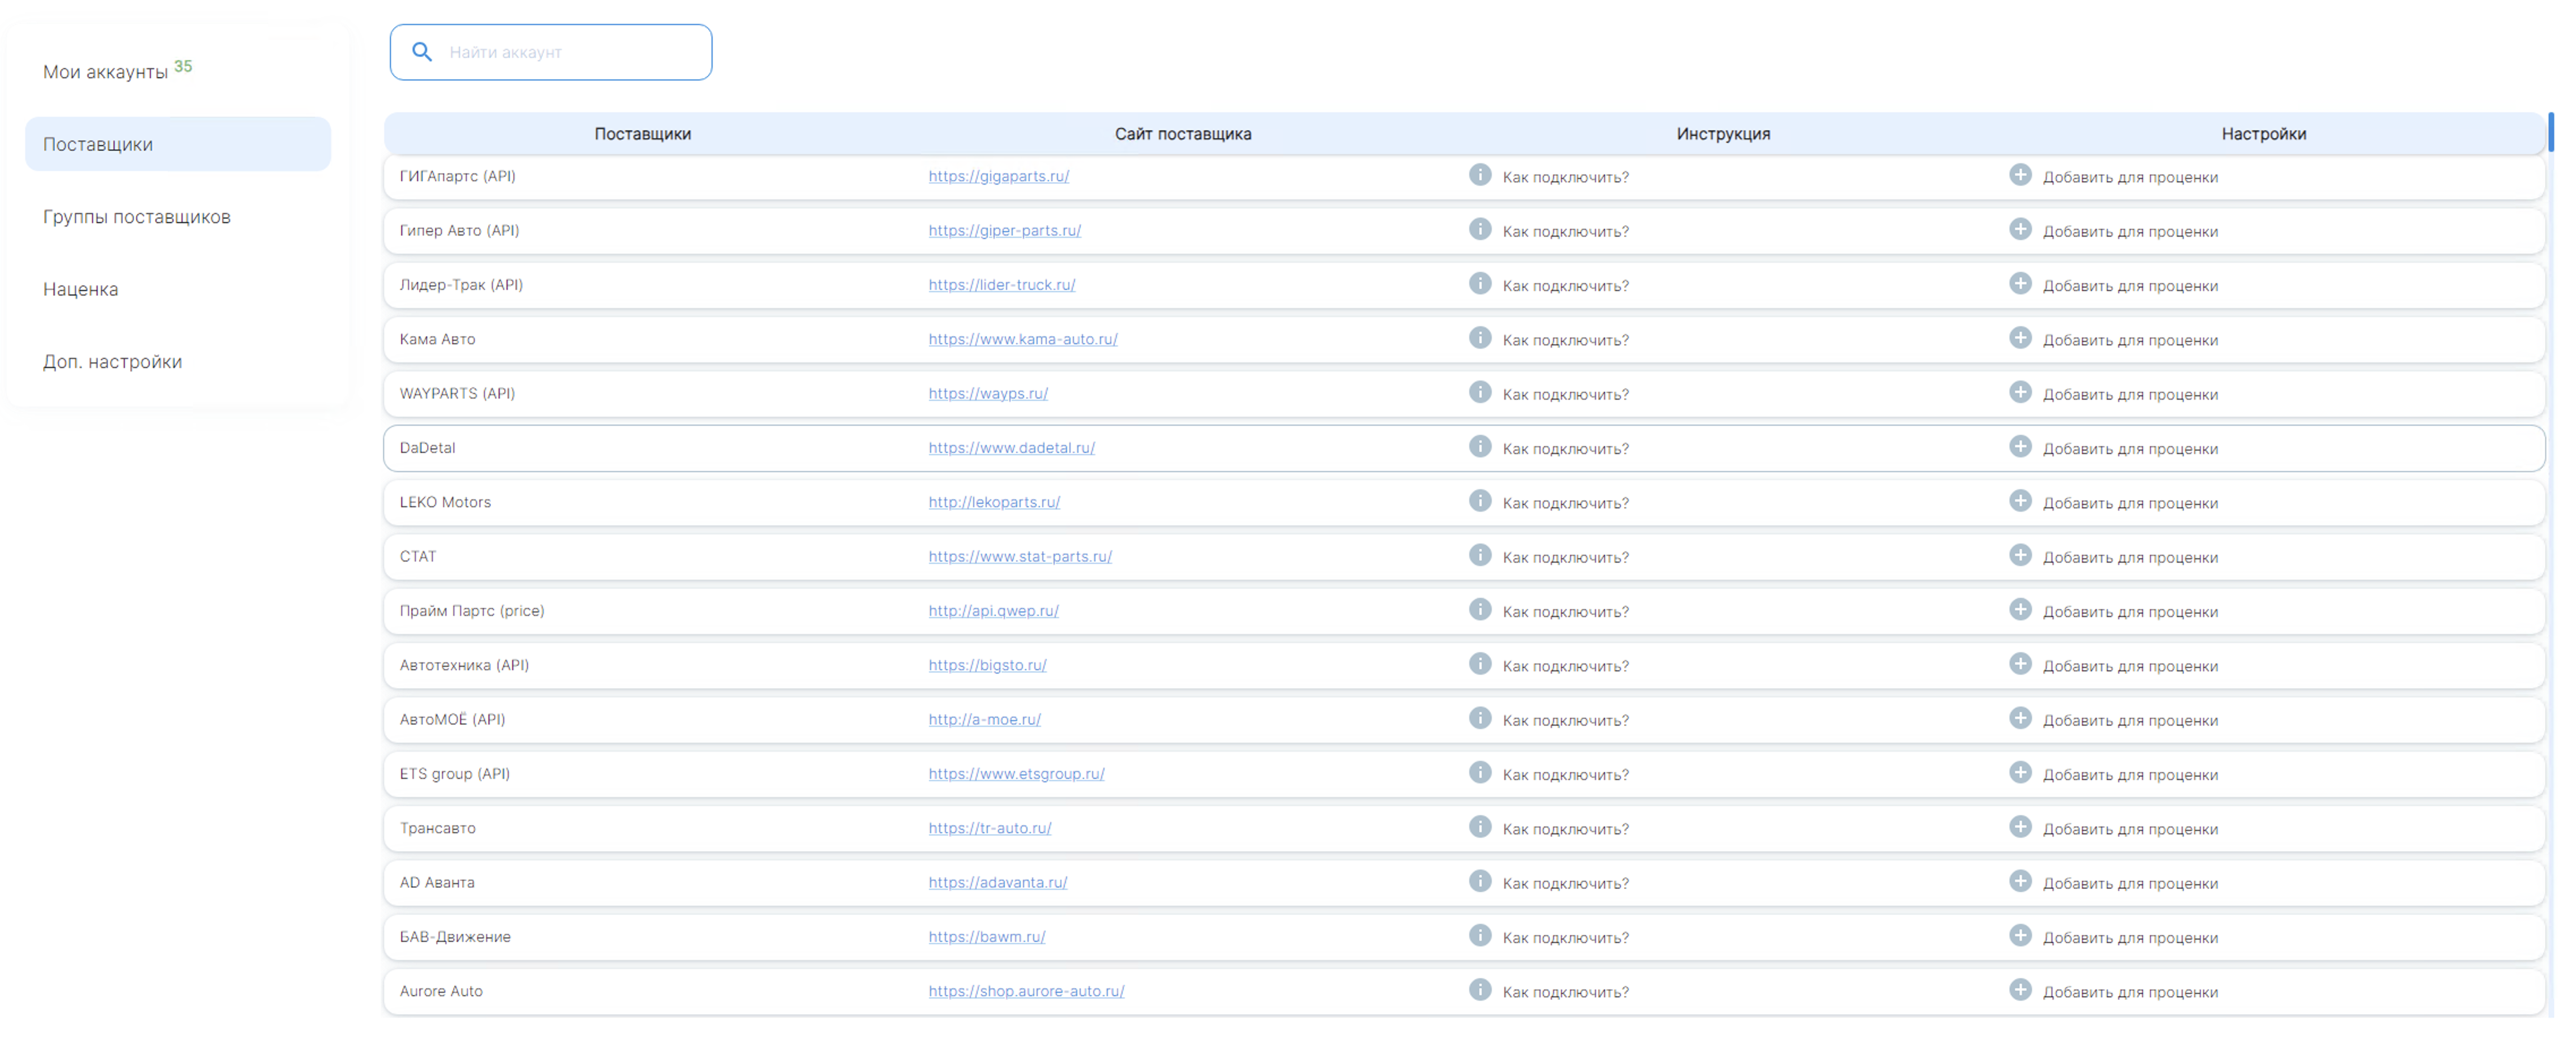The width and height of the screenshot is (2576, 1044).
Task: Open api.qwep.ru link
Action: 993,611
